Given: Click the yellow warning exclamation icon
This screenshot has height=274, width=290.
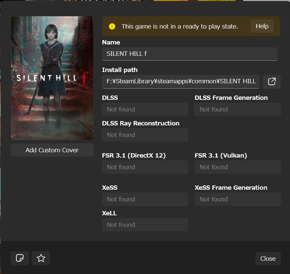Looking at the screenshot, I should point(112,27).
